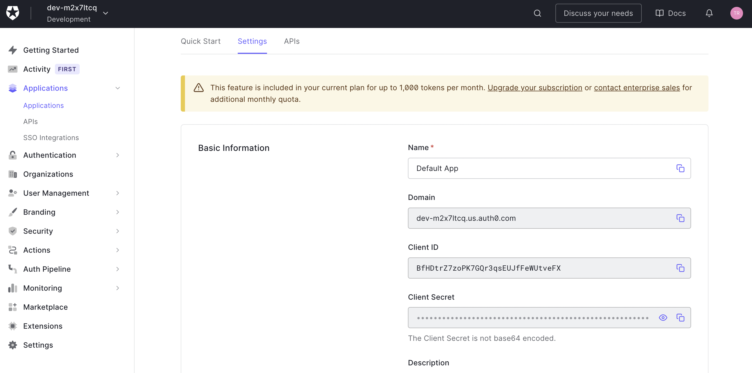The height and width of the screenshot is (373, 752).
Task: Expand the User Management section
Action: (118, 193)
